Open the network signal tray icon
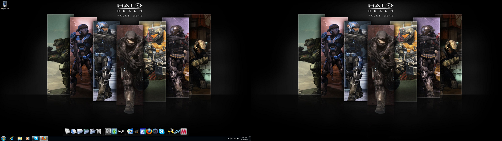The height and width of the screenshot is (141, 502). coord(235,139)
